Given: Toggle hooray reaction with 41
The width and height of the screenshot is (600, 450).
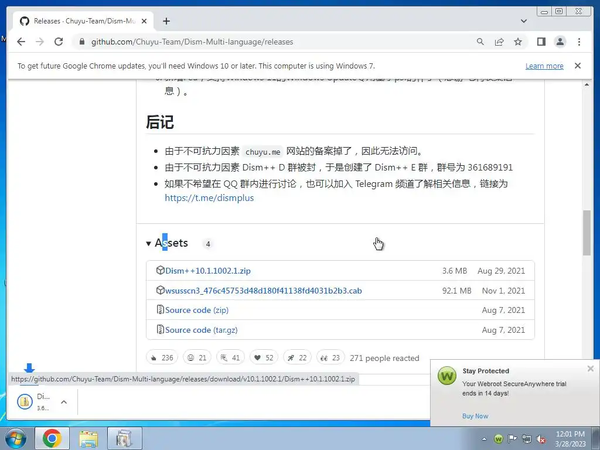Looking at the screenshot, I should pyautogui.click(x=230, y=358).
